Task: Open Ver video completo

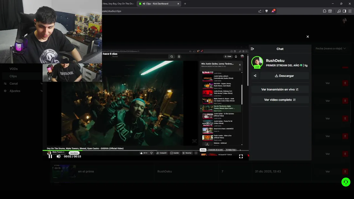Action: click(280, 100)
